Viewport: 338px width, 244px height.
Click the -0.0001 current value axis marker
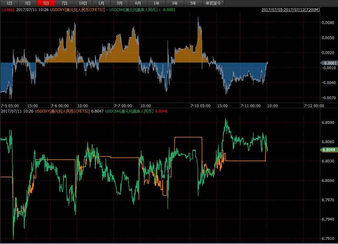pyautogui.click(x=329, y=63)
